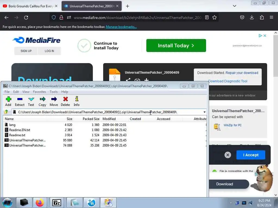The image size is (278, 208).
Task: Open the Favorites menu in 7-Zip
Action: pyautogui.click(x=39, y=92)
